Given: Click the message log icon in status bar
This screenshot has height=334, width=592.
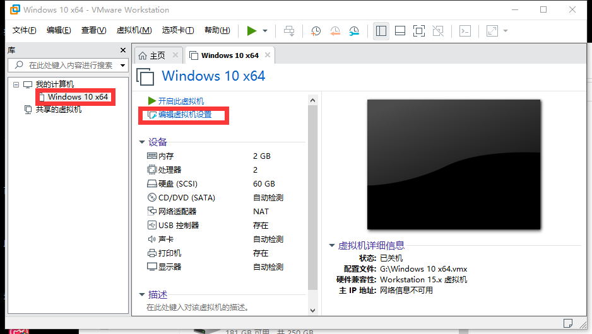Looking at the screenshot, I should click(x=567, y=323).
